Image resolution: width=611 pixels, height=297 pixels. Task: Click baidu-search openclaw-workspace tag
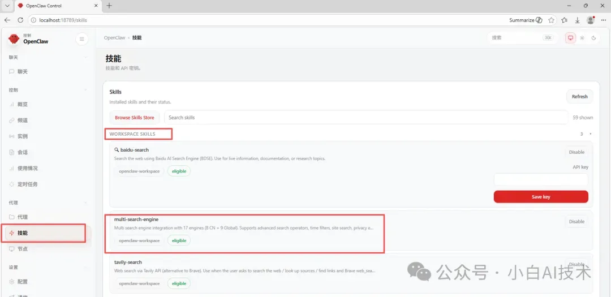click(139, 171)
